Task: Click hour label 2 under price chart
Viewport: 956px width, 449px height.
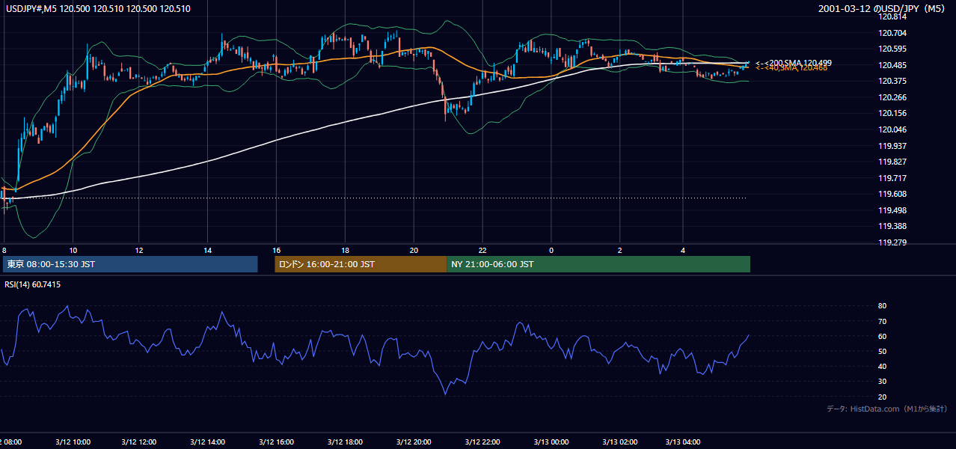Action: (x=619, y=250)
